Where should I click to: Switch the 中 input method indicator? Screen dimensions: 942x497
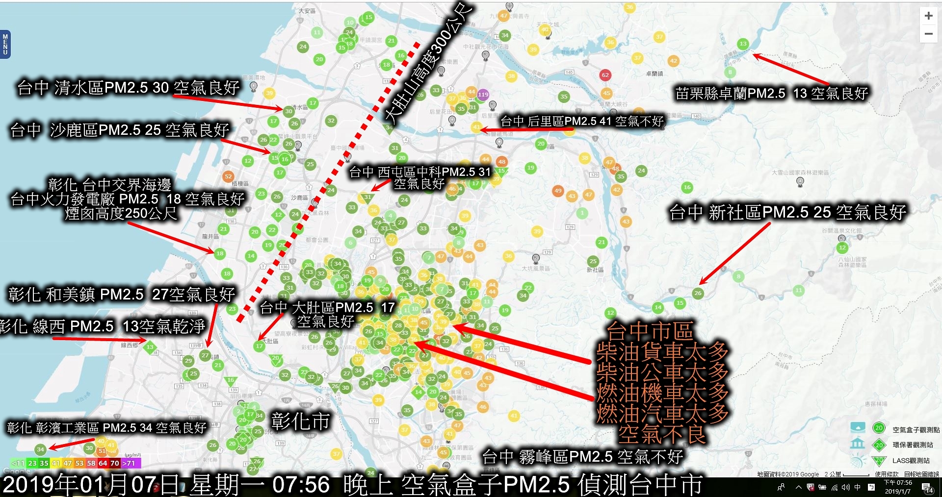pos(858,487)
